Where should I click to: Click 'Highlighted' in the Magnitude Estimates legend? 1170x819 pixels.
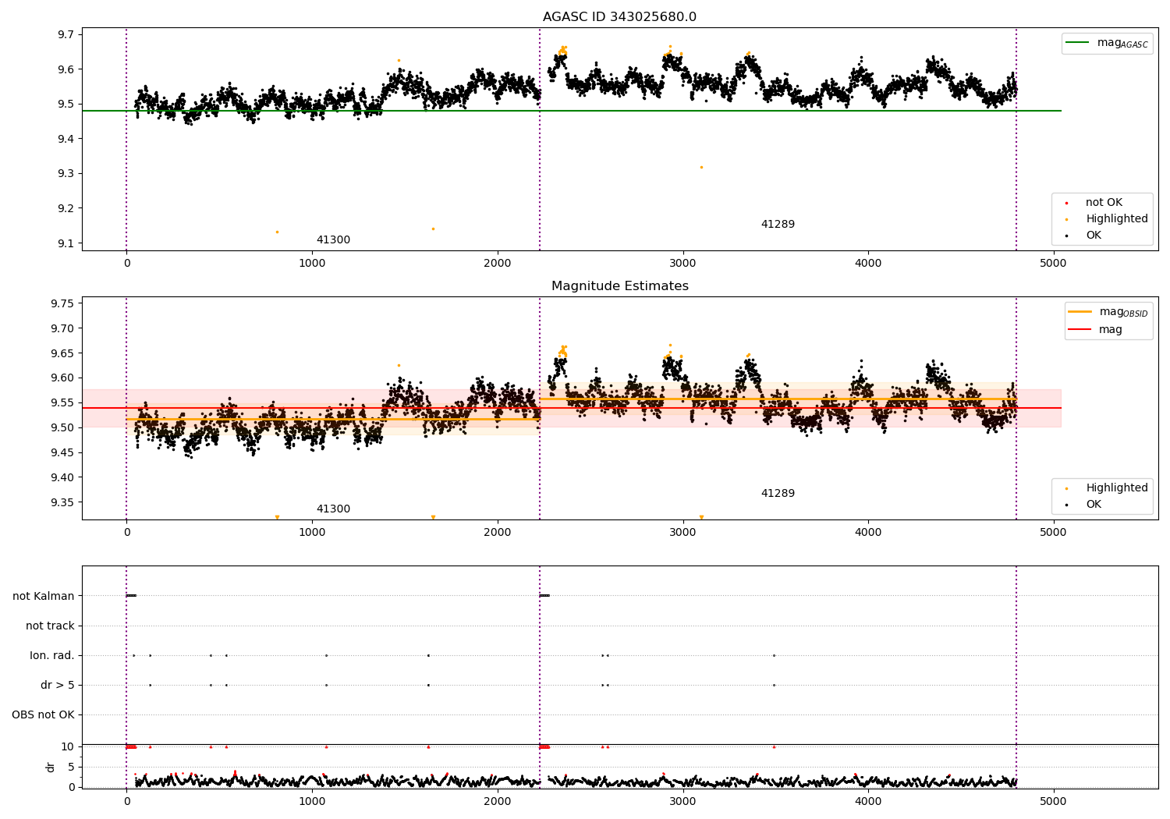[x=1116, y=488]
